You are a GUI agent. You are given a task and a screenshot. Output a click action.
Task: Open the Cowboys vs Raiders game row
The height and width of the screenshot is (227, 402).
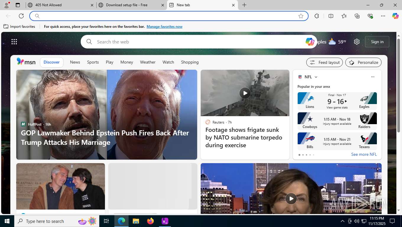[x=337, y=121]
